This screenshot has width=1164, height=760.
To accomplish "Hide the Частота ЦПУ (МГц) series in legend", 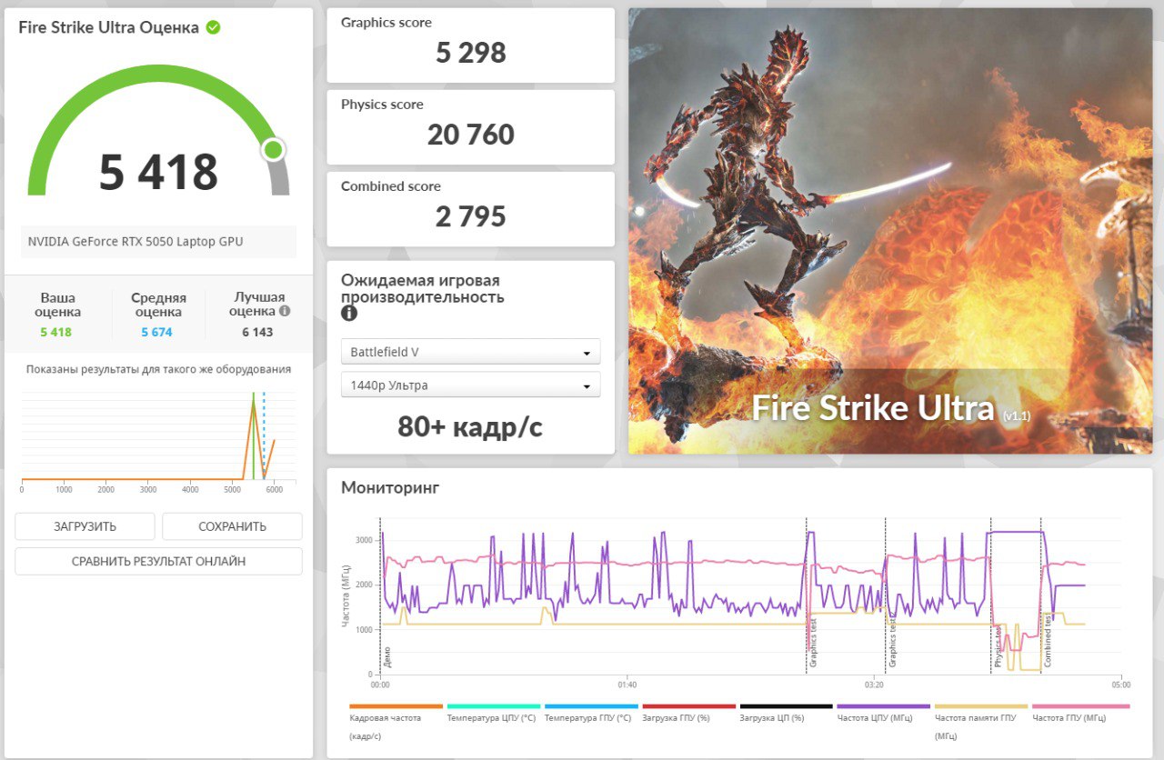I will [883, 713].
